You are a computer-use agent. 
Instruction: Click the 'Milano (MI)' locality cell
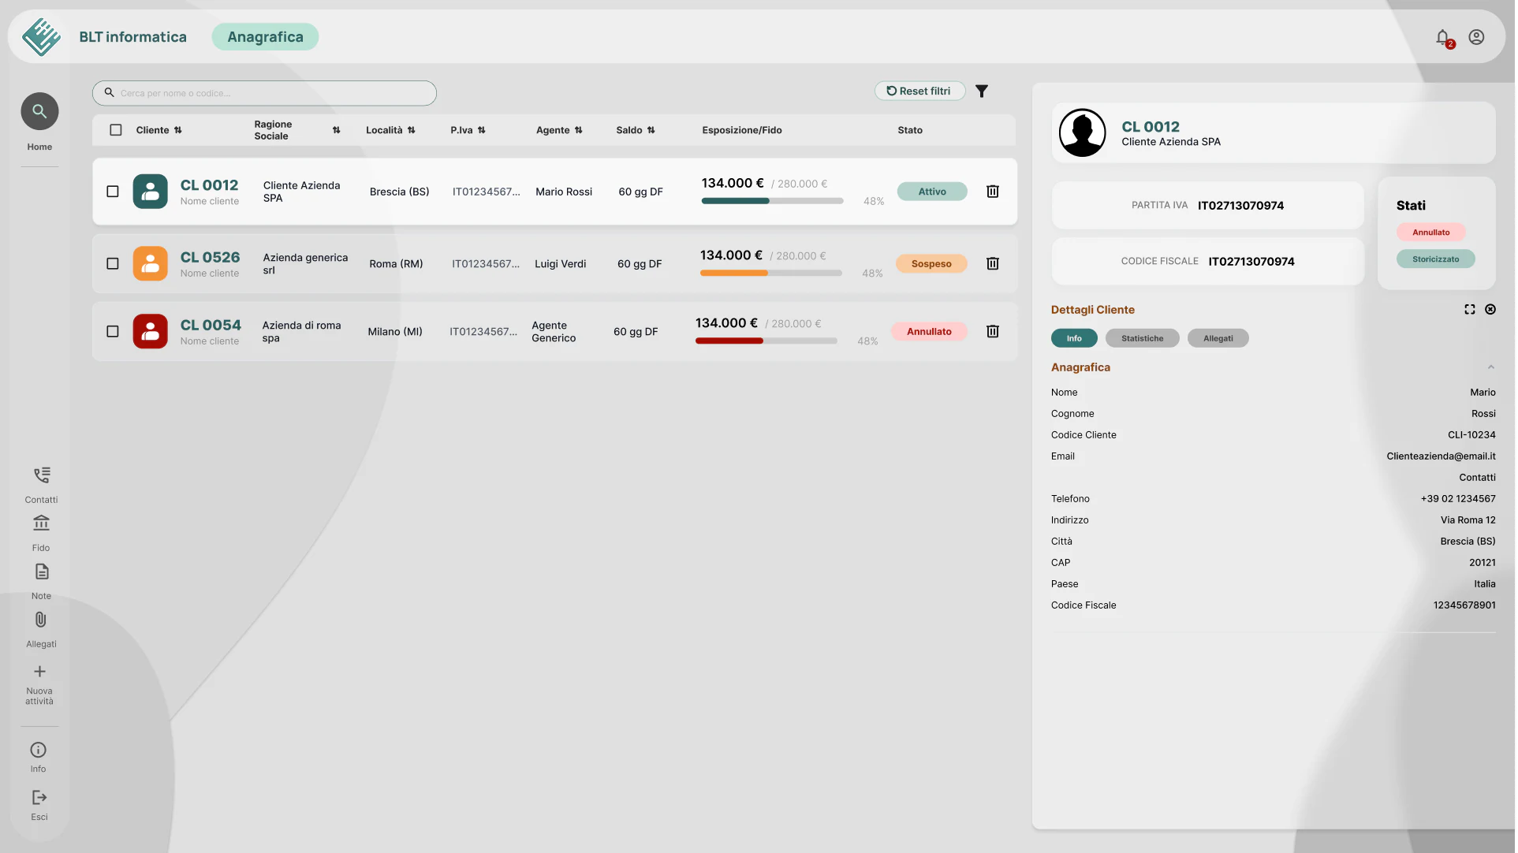click(394, 332)
